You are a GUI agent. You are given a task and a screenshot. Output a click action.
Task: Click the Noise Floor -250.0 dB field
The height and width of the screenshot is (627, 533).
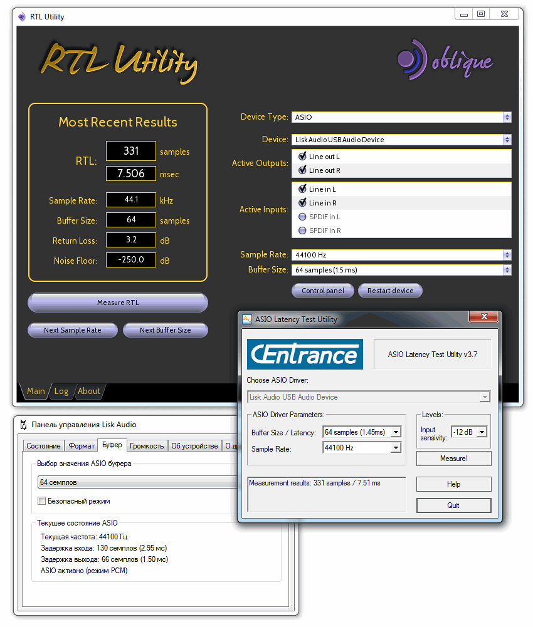[131, 259]
